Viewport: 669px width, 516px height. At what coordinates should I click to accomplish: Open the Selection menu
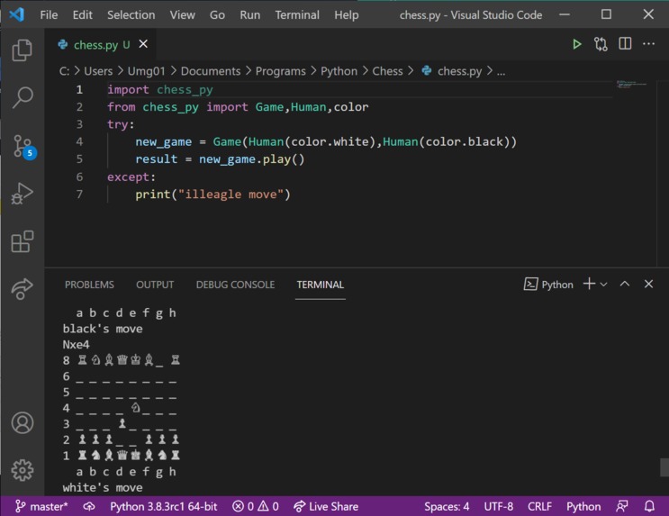[131, 15]
